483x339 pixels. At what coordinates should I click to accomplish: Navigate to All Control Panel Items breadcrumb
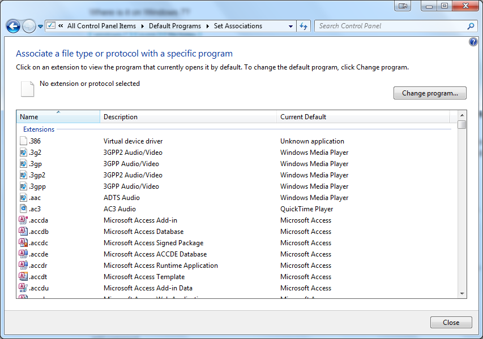click(x=101, y=26)
